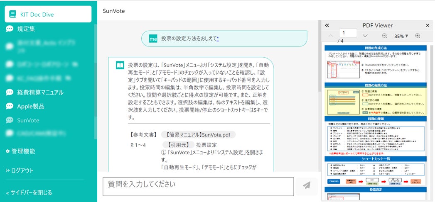Click the 投票設定 heading in PDF
The image size is (435, 202).
pyautogui.click(x=376, y=190)
